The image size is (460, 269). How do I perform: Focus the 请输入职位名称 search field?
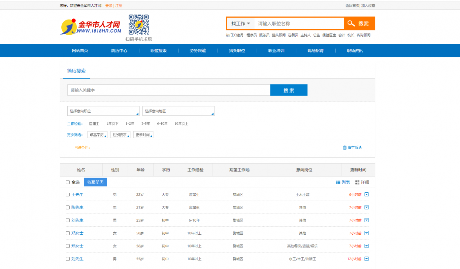click(299, 24)
